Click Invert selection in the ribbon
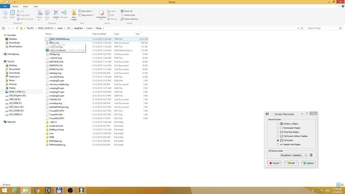 pos(129,19)
